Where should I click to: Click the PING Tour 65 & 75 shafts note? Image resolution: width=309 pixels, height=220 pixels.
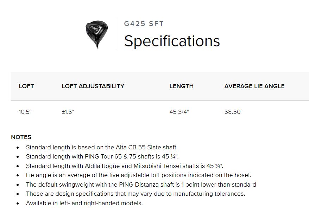point(105,156)
